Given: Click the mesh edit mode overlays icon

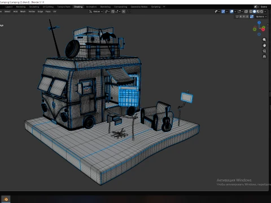Looking at the screenshot, I should (x=239, y=12).
